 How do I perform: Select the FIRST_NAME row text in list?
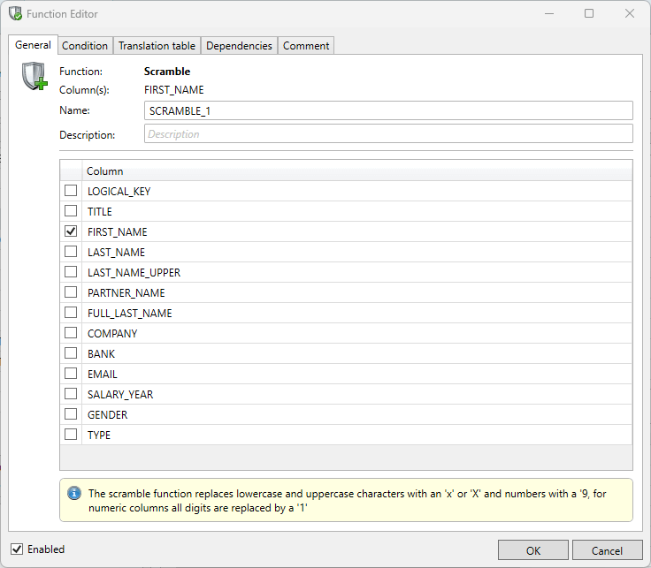[x=117, y=232]
